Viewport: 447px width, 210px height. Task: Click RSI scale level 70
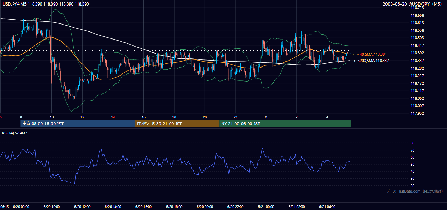[x=412, y=150]
